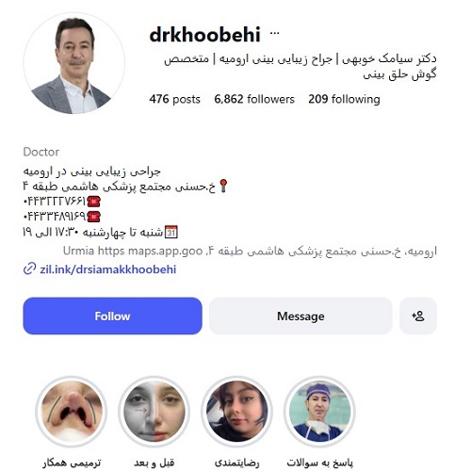The height and width of the screenshot is (471, 471).
Task: Open the قبل و بعد story highlight
Action: pos(154,412)
